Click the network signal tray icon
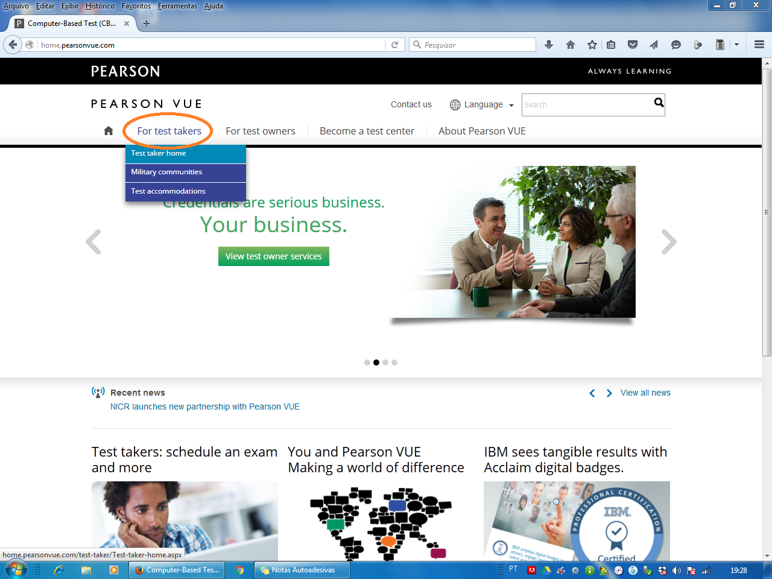772x579 pixels. point(706,571)
